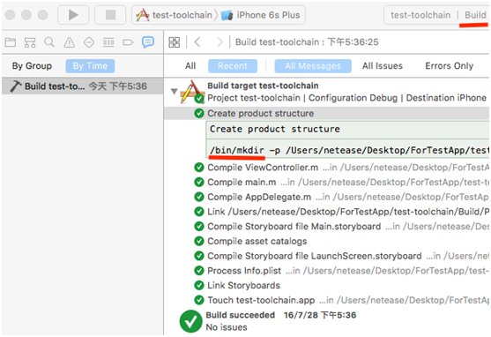This screenshot has width=491, height=337.
Task: Open the Symbol navigator
Action: (x=30, y=42)
